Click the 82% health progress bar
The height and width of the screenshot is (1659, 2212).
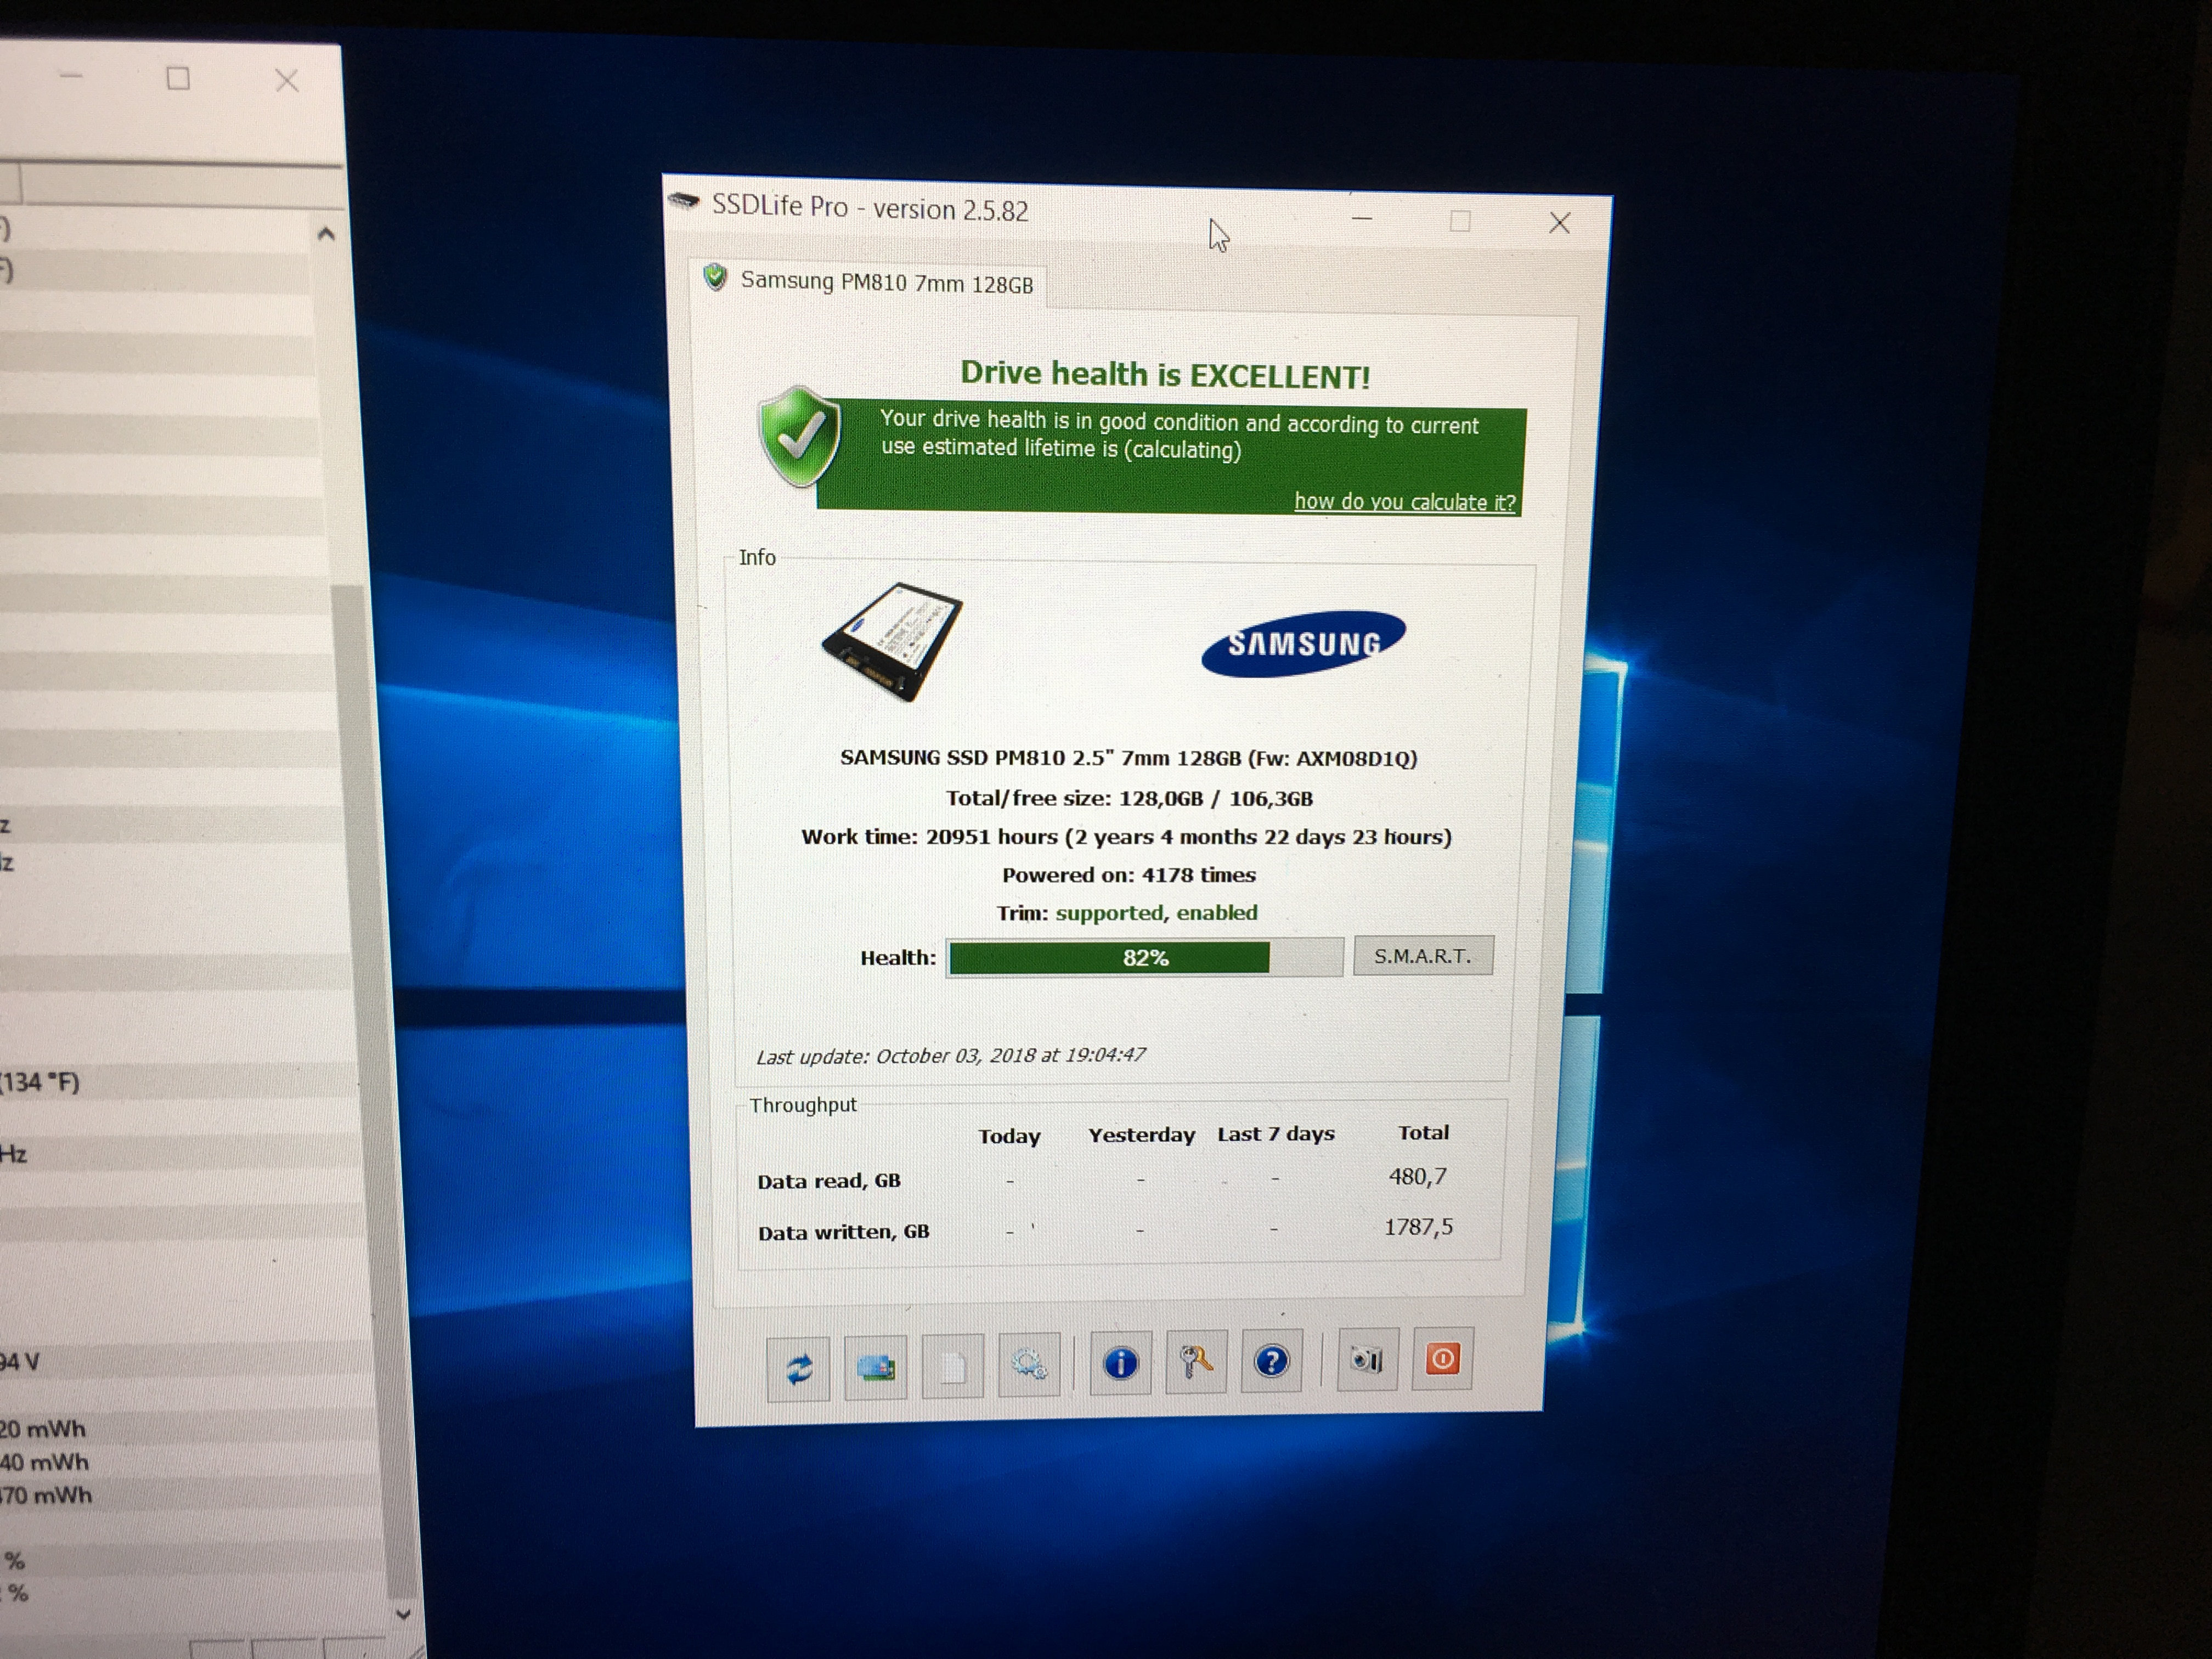[1144, 958]
